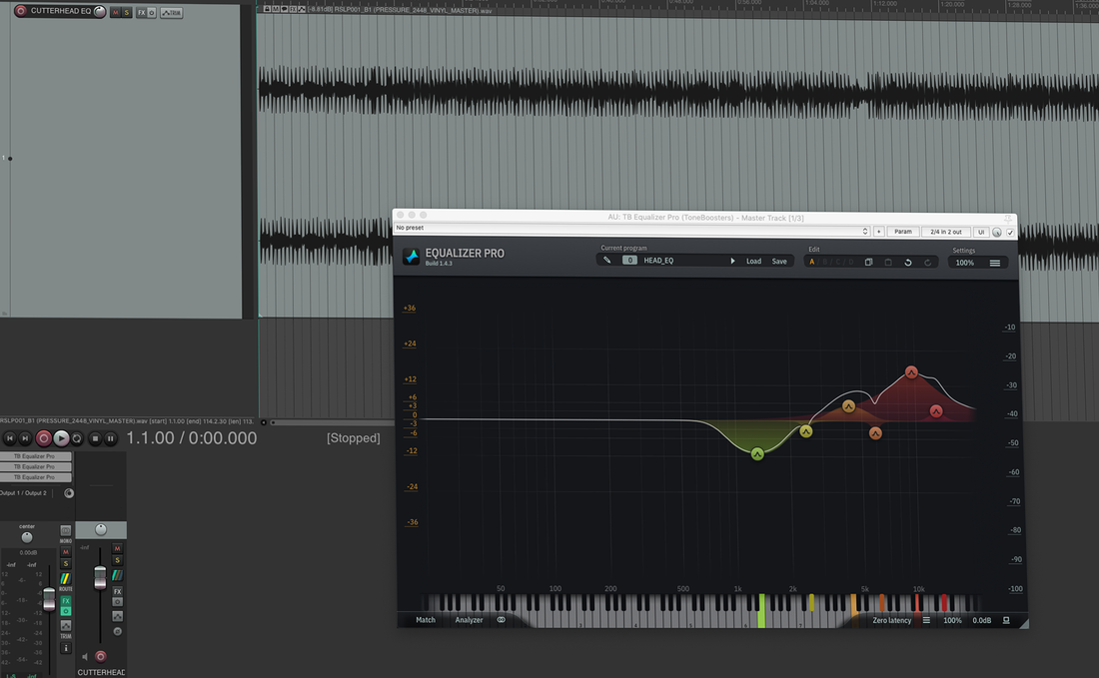This screenshot has height=678, width=1099.
Task: Arm record on CUTTERHEAD mixer channel
Action: [x=100, y=656]
